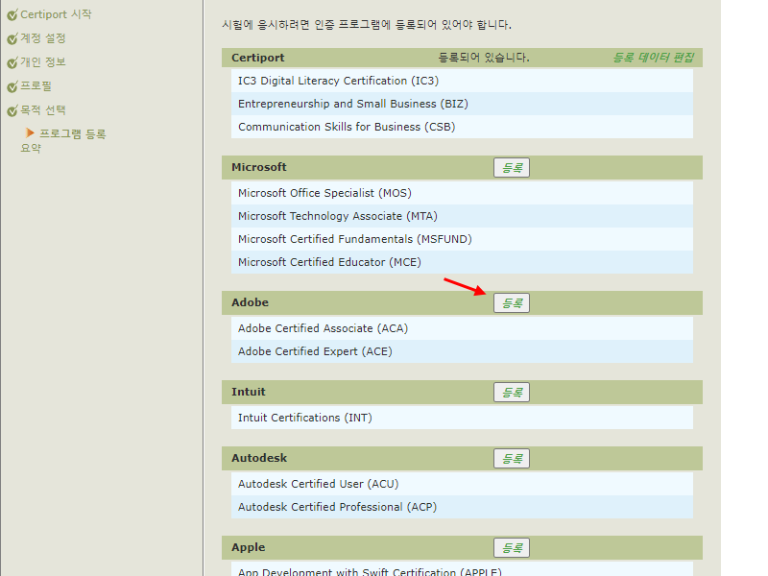This screenshot has height=576, width=768.
Task: Click the Certiport section header title
Action: coord(257,58)
